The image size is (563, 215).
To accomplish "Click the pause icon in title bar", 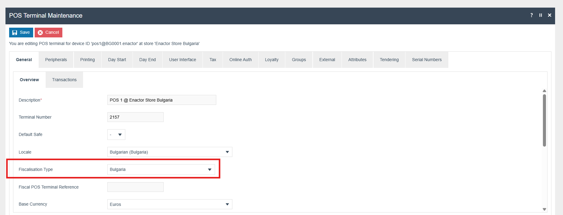I will point(540,15).
